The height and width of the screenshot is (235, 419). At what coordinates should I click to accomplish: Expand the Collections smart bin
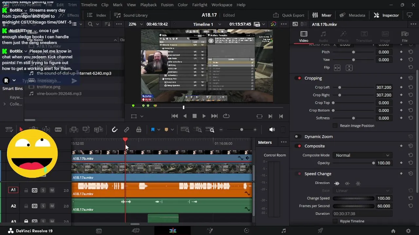pyautogui.click(x=5, y=104)
